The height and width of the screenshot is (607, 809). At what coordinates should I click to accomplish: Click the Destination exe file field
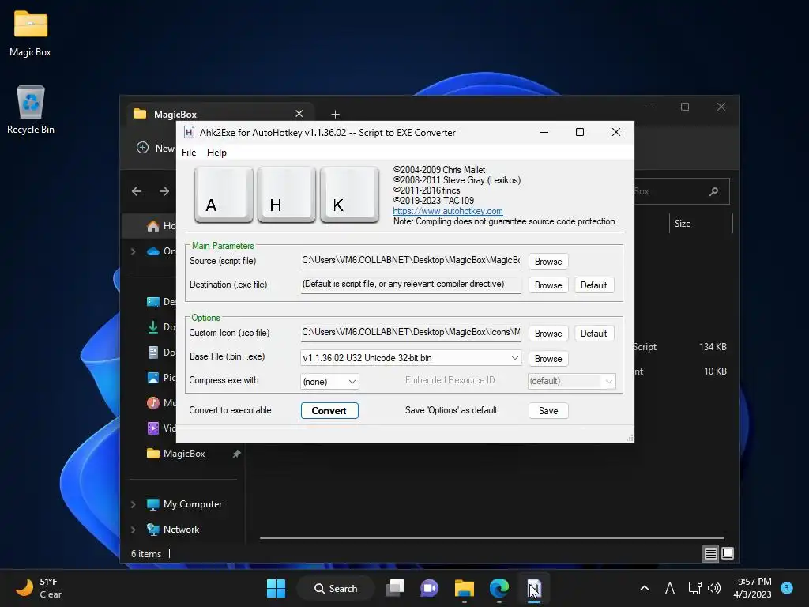[x=411, y=285]
